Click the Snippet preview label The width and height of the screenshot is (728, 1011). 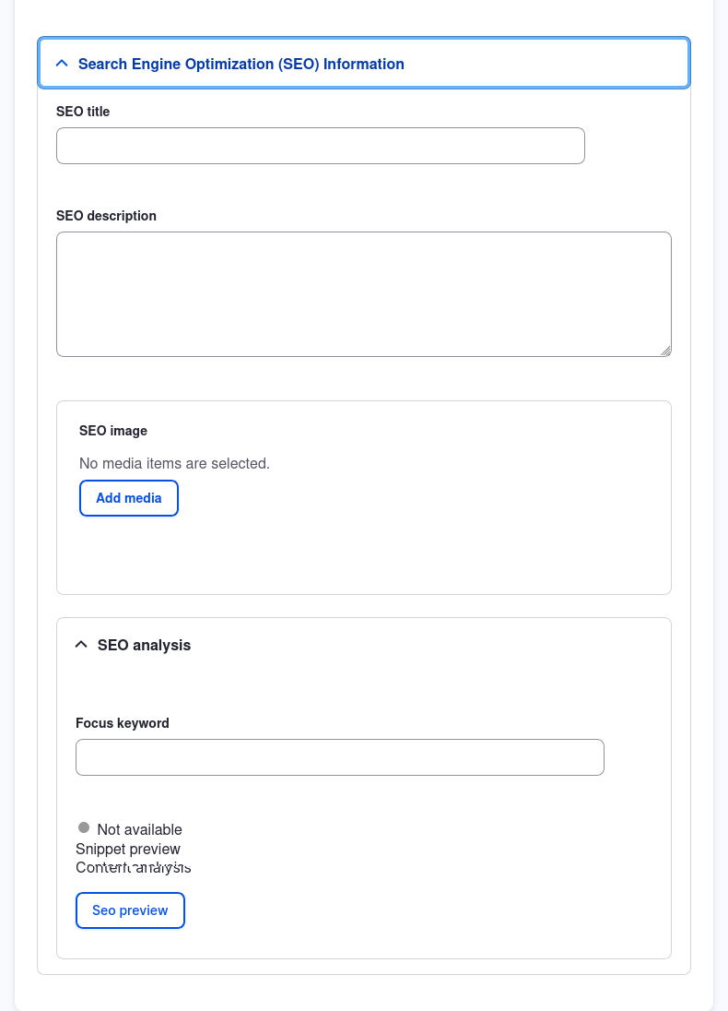(127, 849)
